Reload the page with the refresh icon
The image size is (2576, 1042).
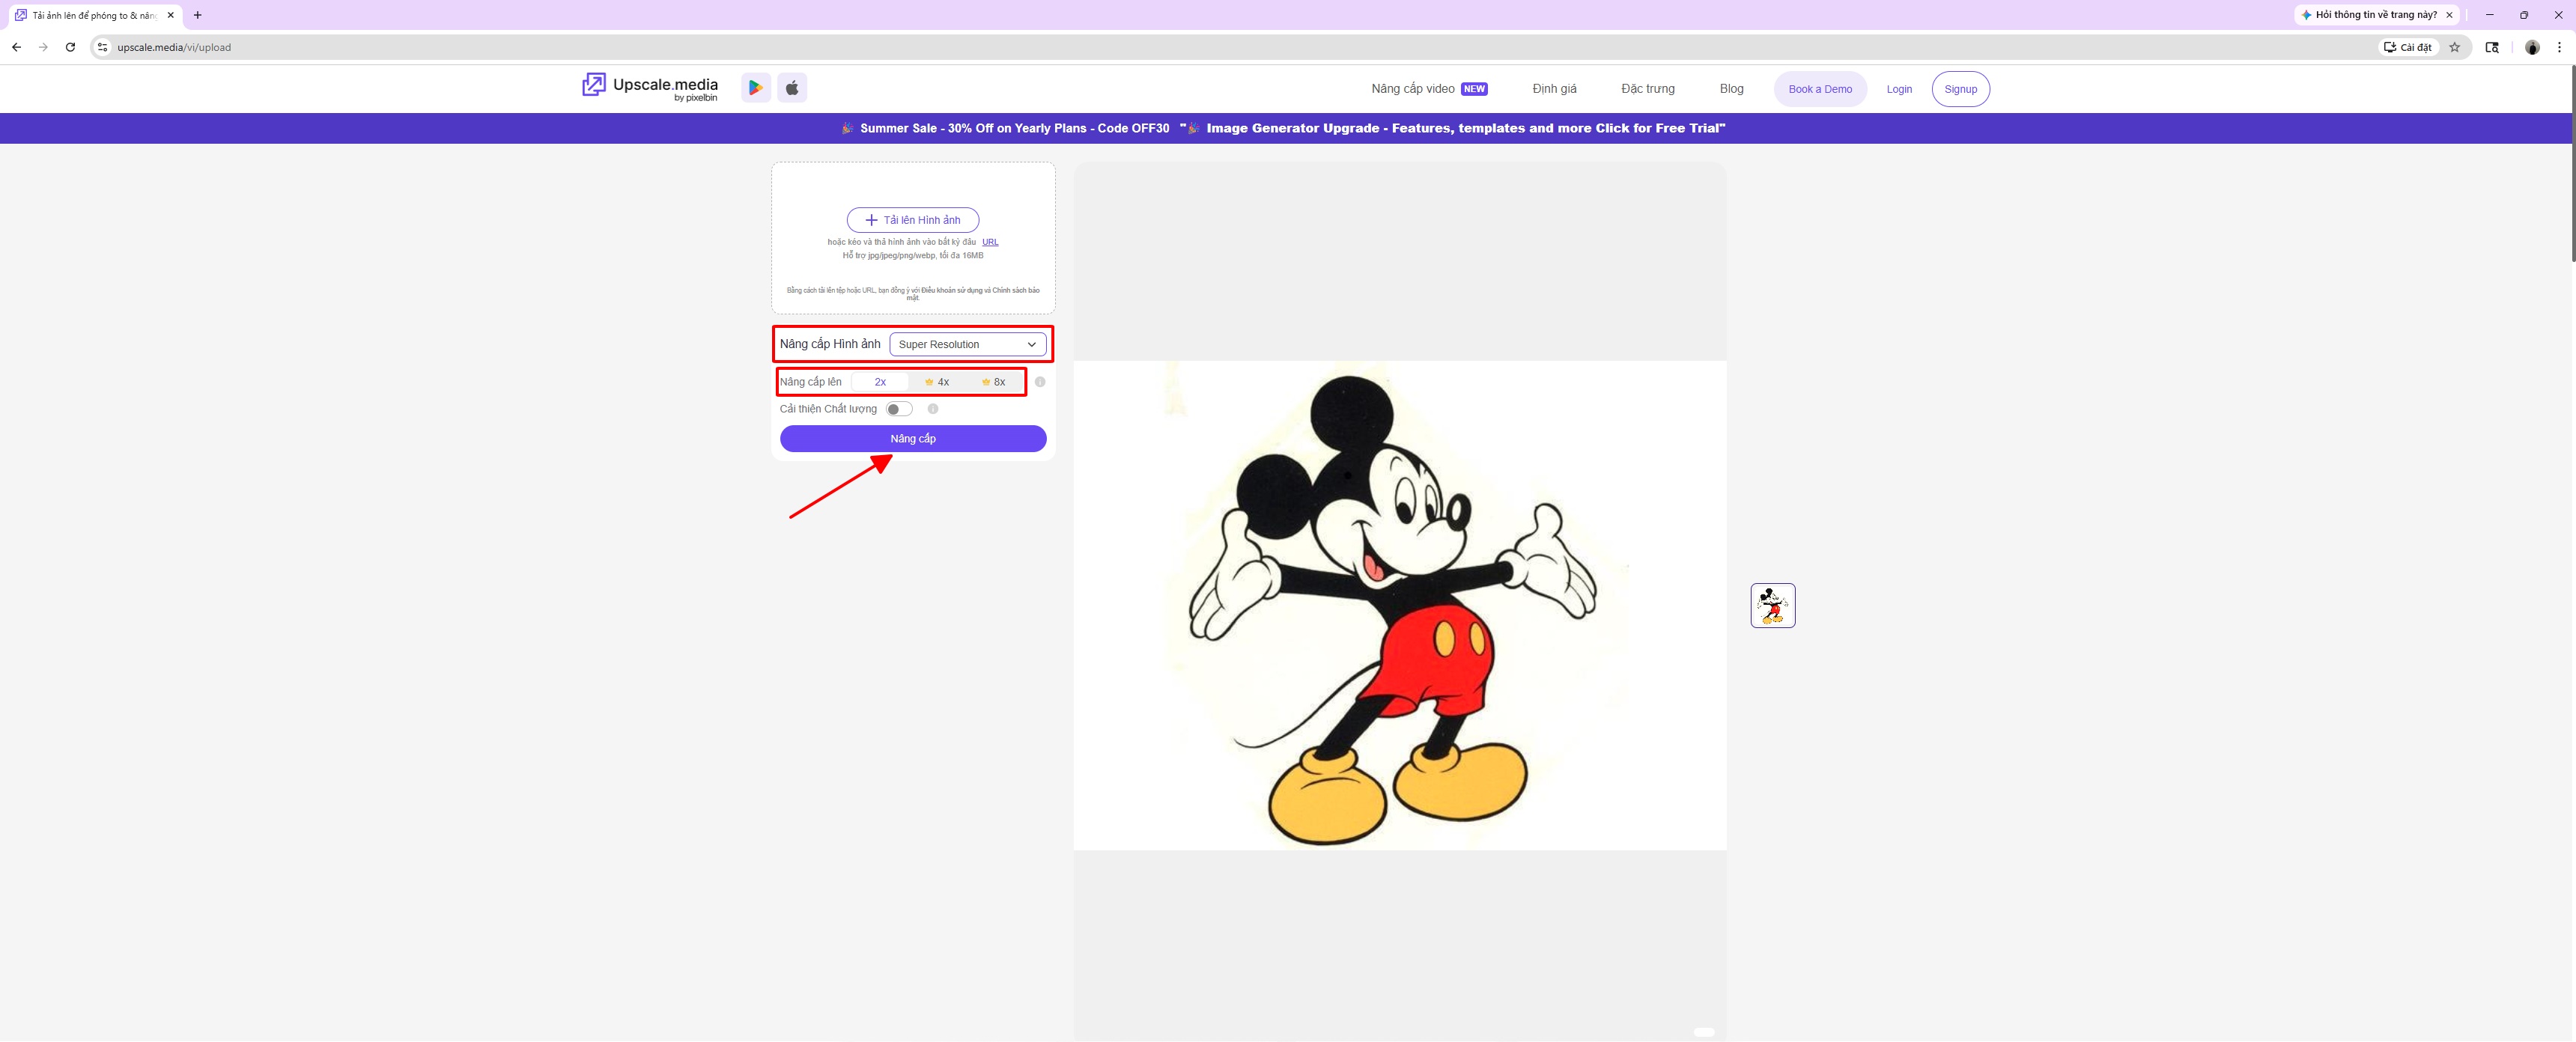click(70, 47)
